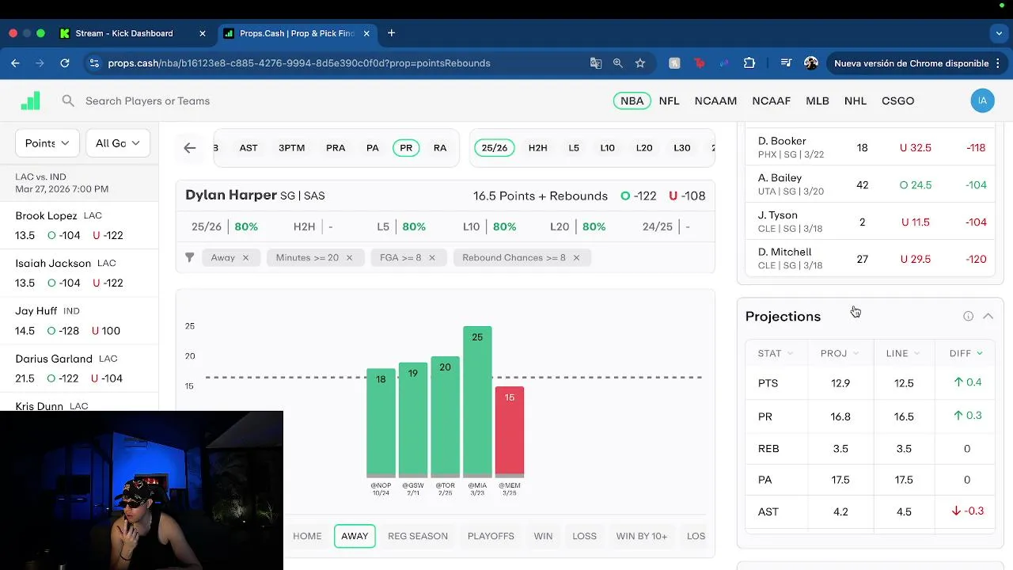Click the filter funnel icon
This screenshot has width=1013, height=570.
point(189,257)
